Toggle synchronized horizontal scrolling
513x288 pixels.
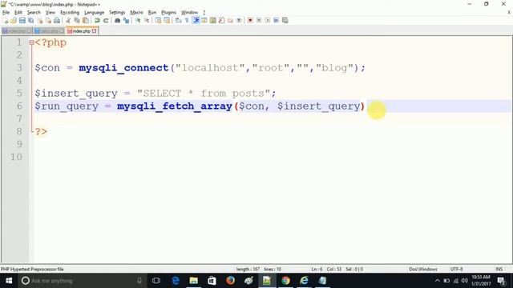click(167, 21)
